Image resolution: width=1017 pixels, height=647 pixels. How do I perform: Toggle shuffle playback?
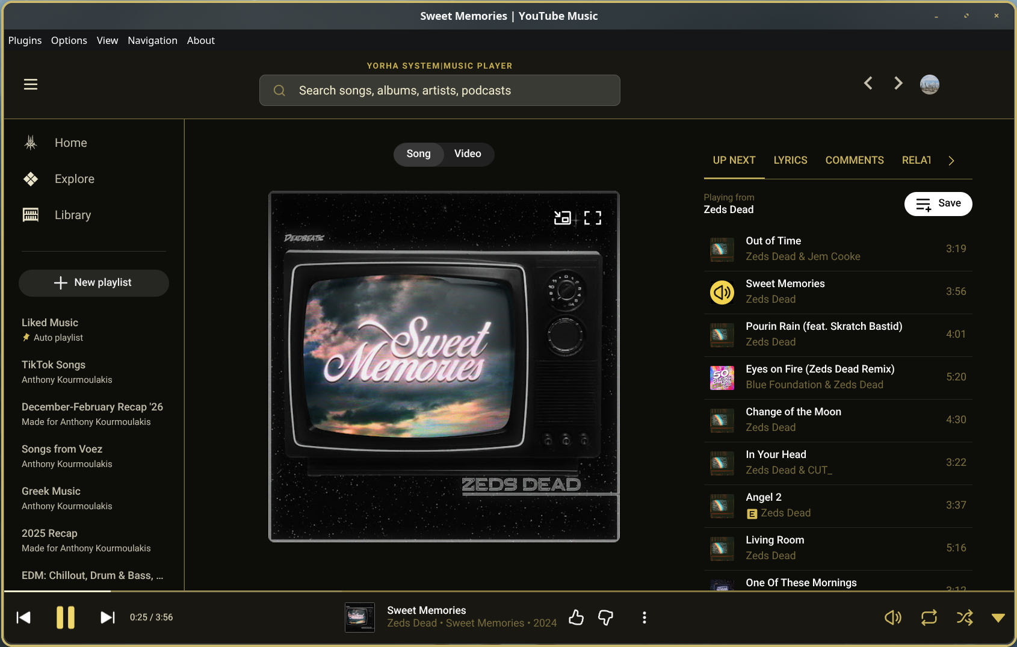point(965,618)
